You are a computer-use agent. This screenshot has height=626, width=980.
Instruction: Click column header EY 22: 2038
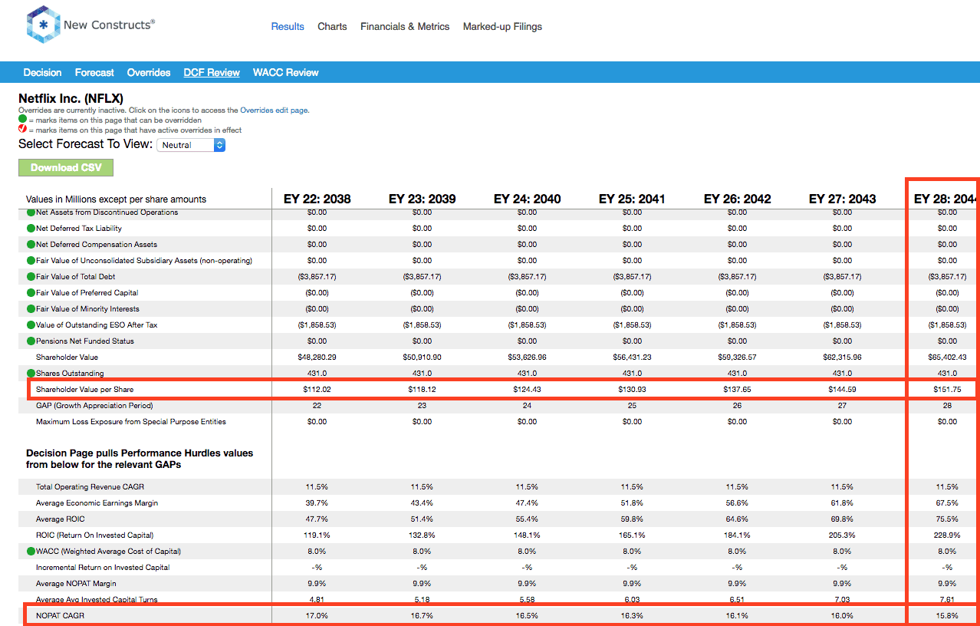coord(317,199)
